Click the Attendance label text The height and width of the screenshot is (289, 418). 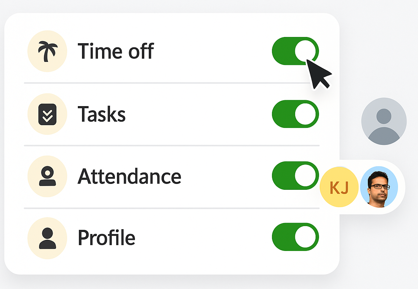pos(129,176)
